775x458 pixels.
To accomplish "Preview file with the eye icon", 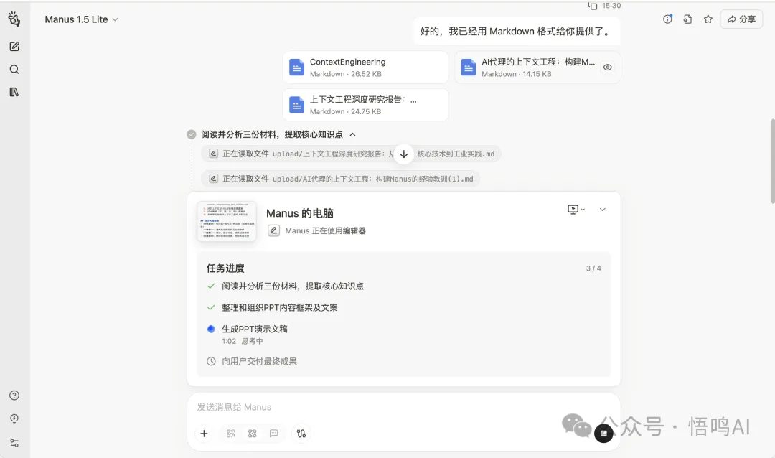I will coord(607,67).
